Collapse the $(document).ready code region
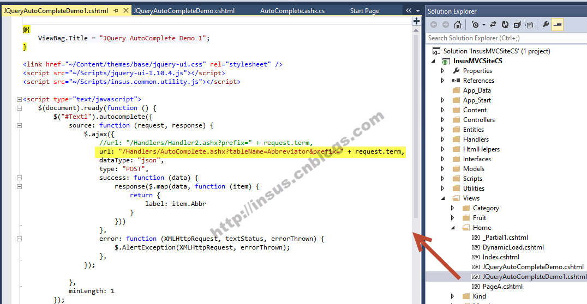The height and width of the screenshot is (304, 587). pyautogui.click(x=19, y=108)
